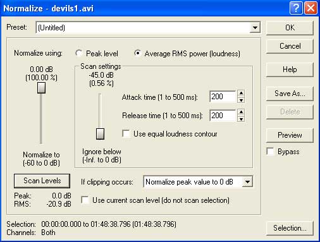The height and width of the screenshot is (242, 320).
Task: Open Help for Normalize
Action: (x=290, y=70)
